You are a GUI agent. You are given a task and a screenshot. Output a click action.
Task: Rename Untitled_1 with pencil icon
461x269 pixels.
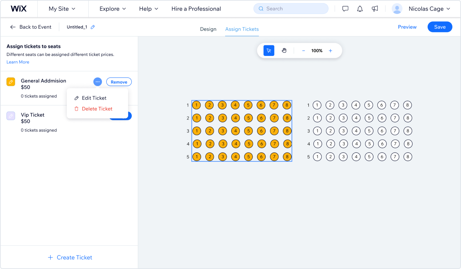click(93, 27)
